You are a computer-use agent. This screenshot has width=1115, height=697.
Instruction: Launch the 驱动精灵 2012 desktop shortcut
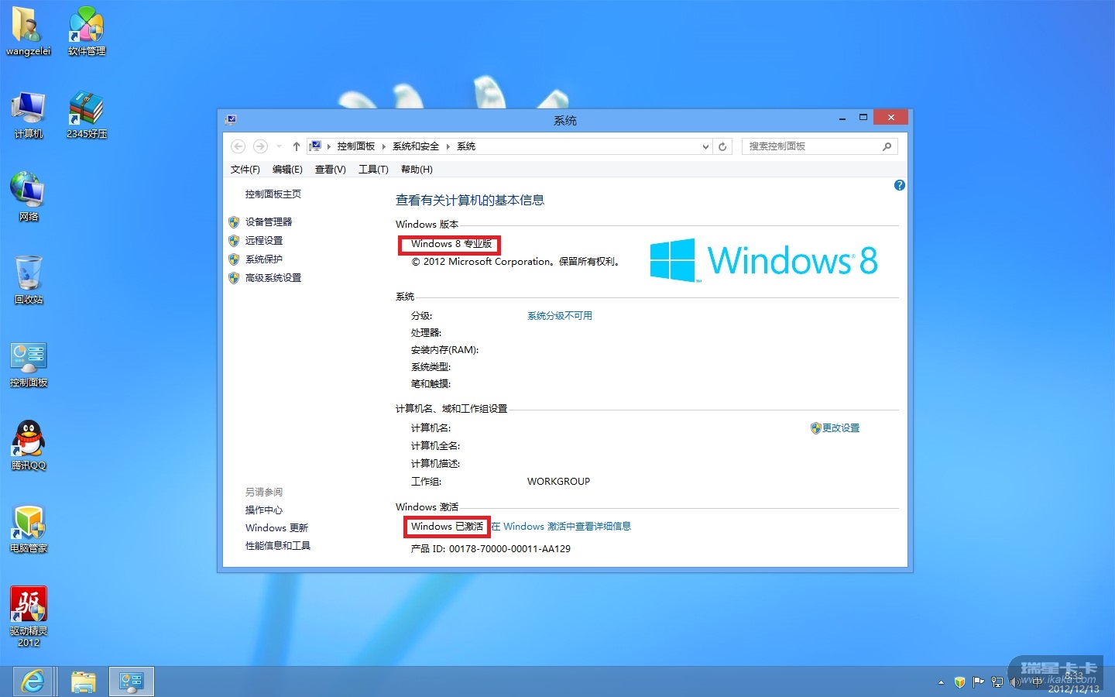28,616
